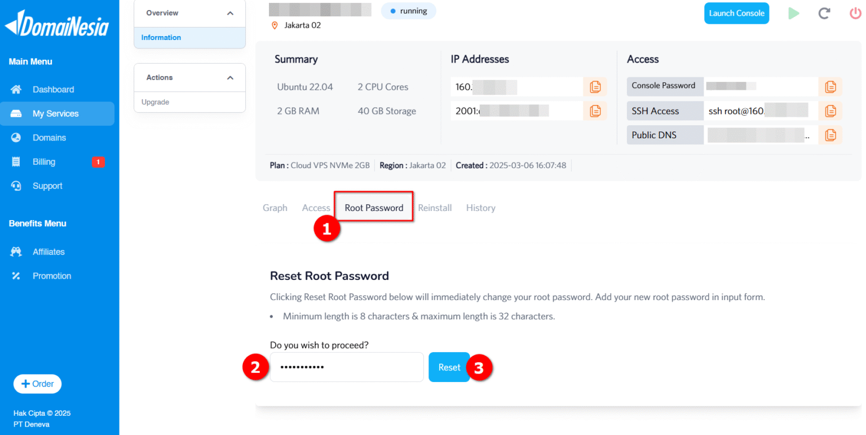The height and width of the screenshot is (435, 866).
Task: Copy the Public DNS value
Action: (x=830, y=135)
